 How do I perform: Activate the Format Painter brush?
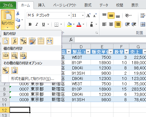[x=18, y=27]
